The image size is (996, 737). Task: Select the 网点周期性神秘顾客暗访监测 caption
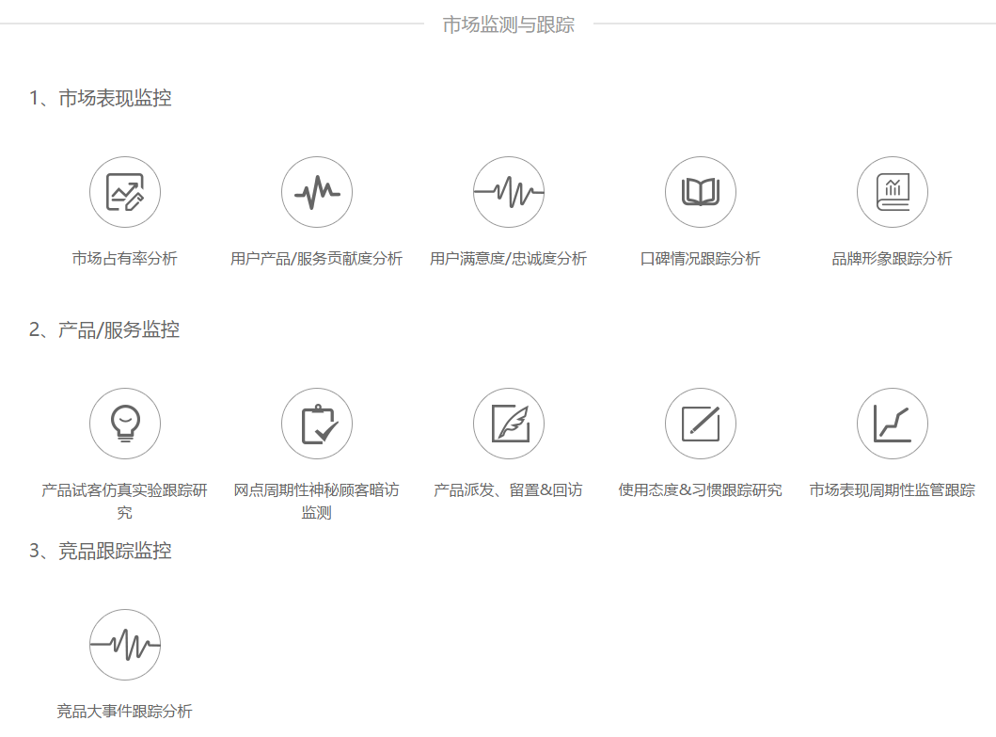316,501
